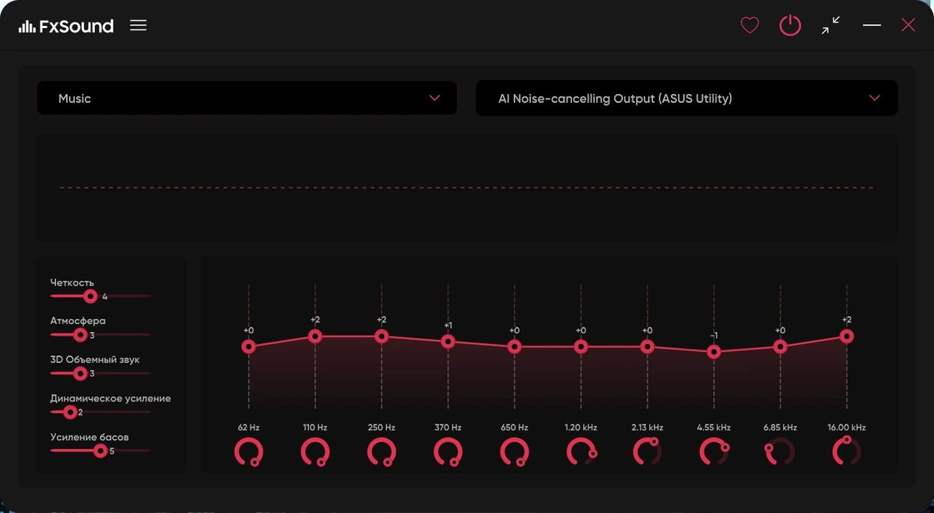
Task: Click the 62 Hz frequency label
Action: [248, 427]
